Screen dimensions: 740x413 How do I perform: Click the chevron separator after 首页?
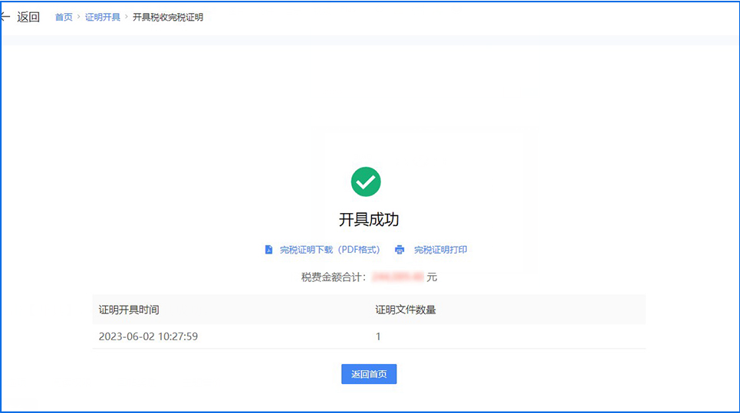coord(78,17)
